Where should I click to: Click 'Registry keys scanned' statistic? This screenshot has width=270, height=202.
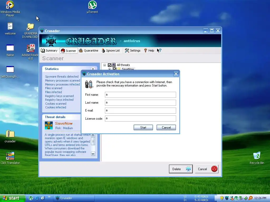pyautogui.click(x=59, y=96)
